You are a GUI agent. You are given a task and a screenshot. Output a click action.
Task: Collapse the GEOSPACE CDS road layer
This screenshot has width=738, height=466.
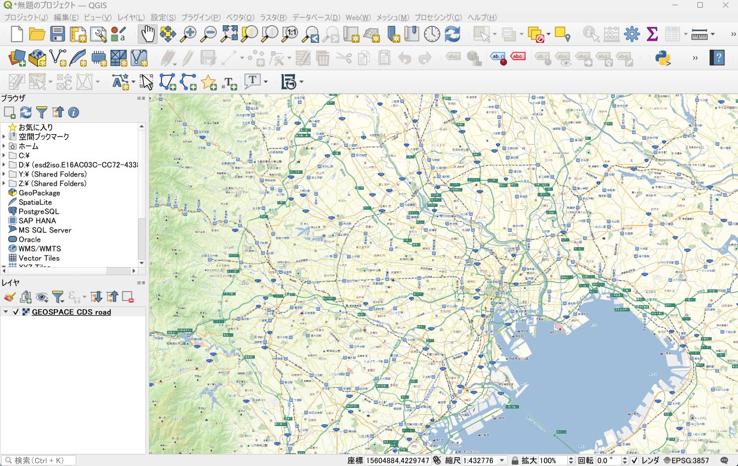tap(5, 312)
